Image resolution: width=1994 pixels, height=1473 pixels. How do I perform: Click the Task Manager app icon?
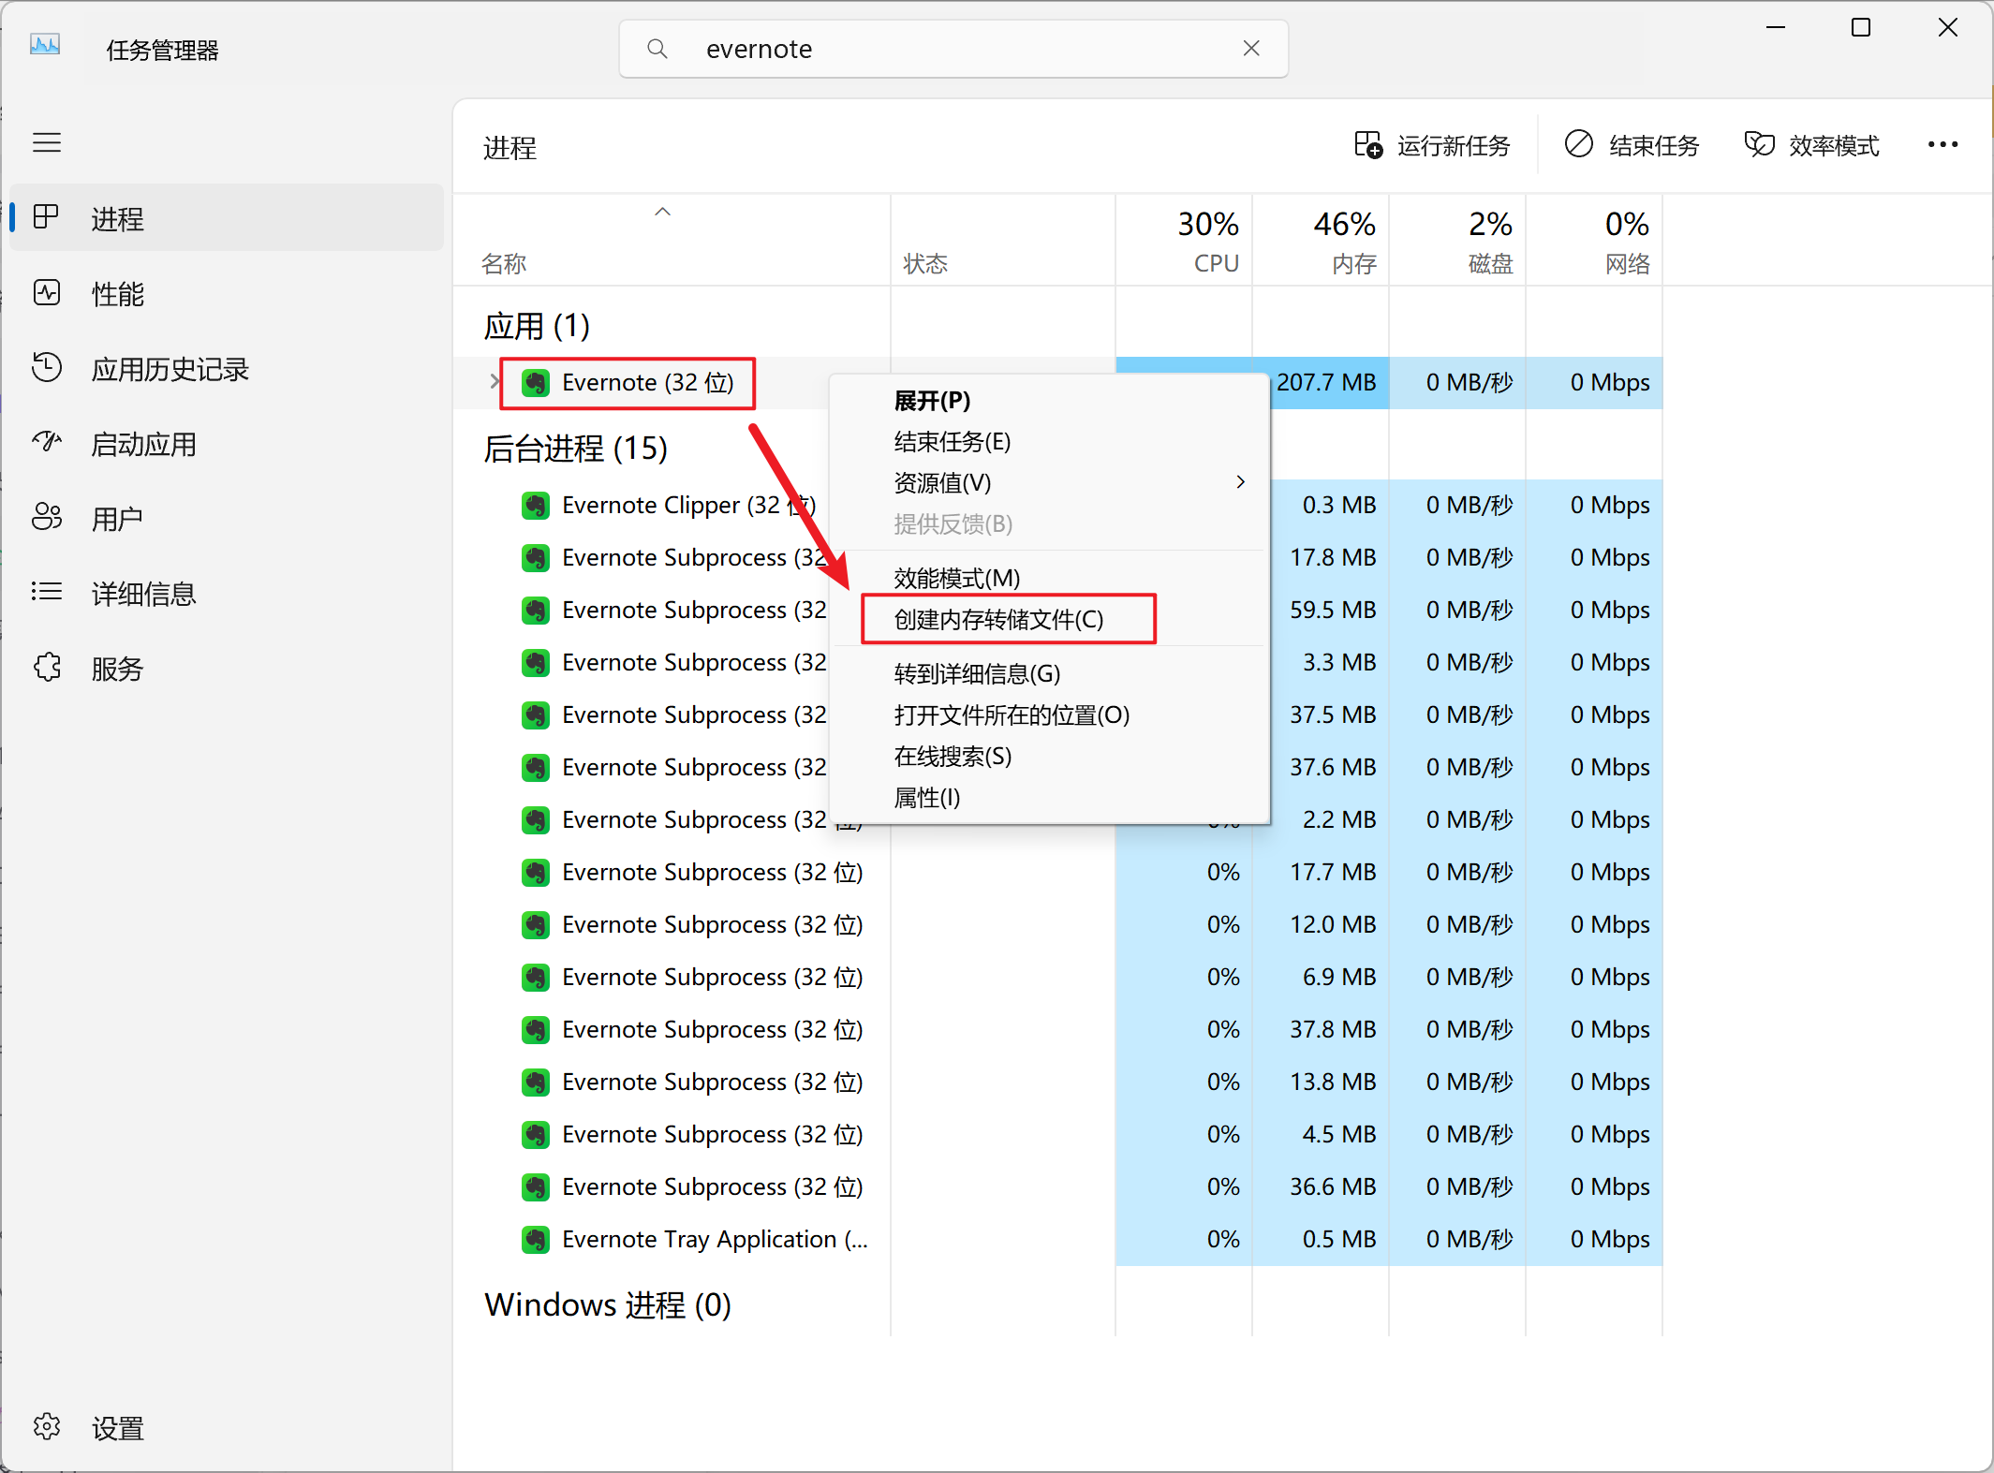(x=45, y=46)
